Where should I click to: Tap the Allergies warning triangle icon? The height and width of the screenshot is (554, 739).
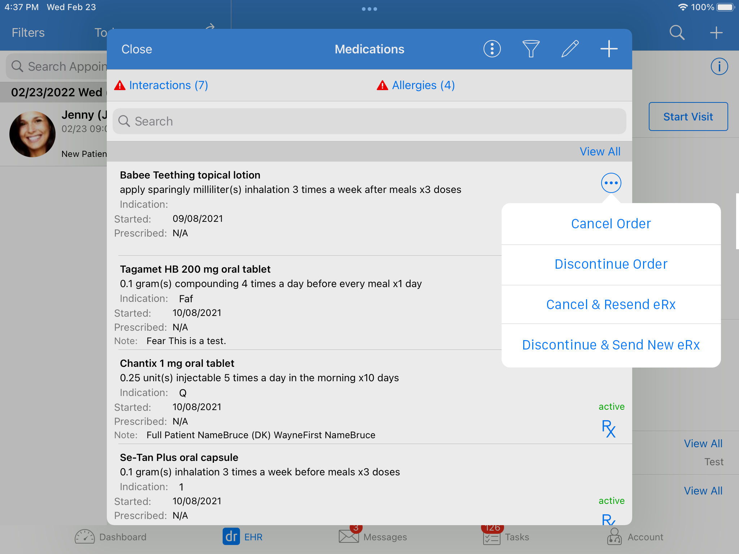point(382,85)
